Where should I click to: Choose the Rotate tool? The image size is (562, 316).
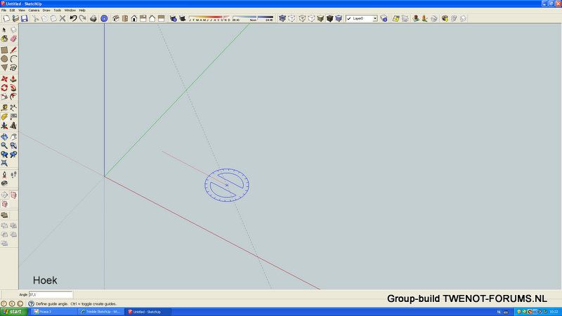tap(4, 88)
